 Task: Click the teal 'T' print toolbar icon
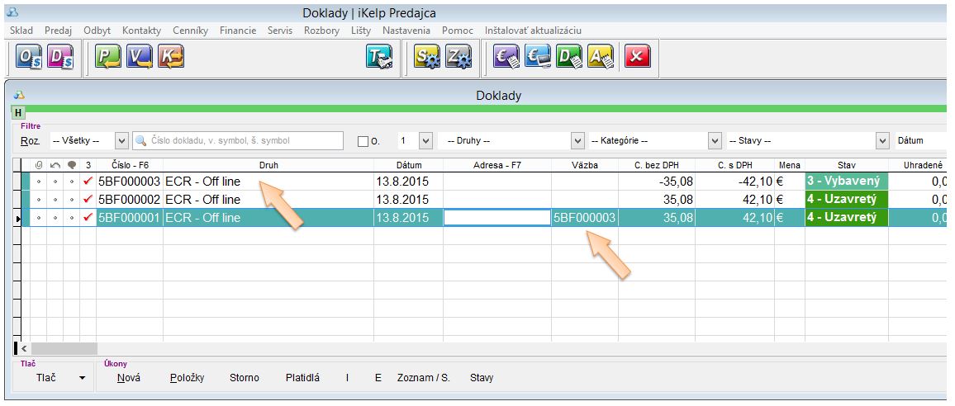coord(379,58)
